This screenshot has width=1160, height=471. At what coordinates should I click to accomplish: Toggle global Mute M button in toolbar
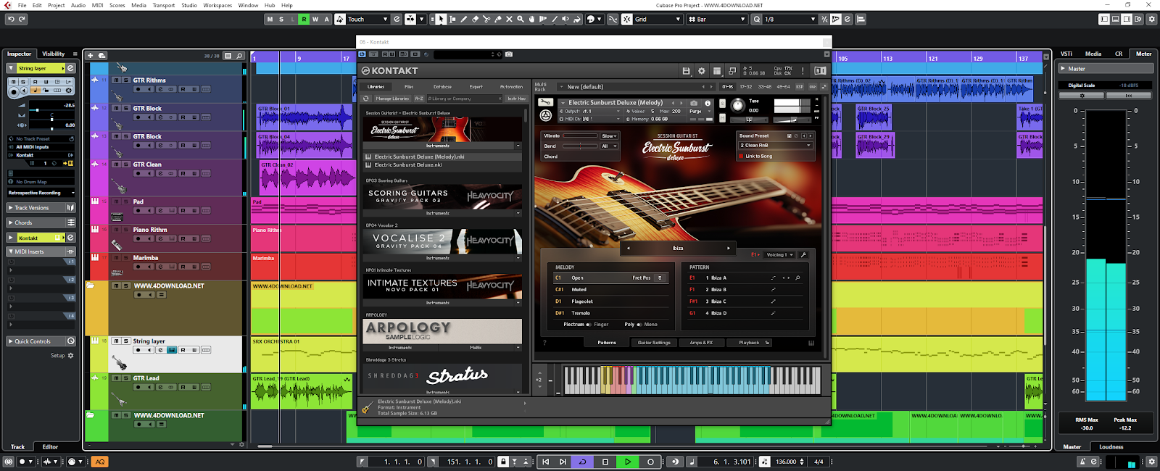(270, 19)
